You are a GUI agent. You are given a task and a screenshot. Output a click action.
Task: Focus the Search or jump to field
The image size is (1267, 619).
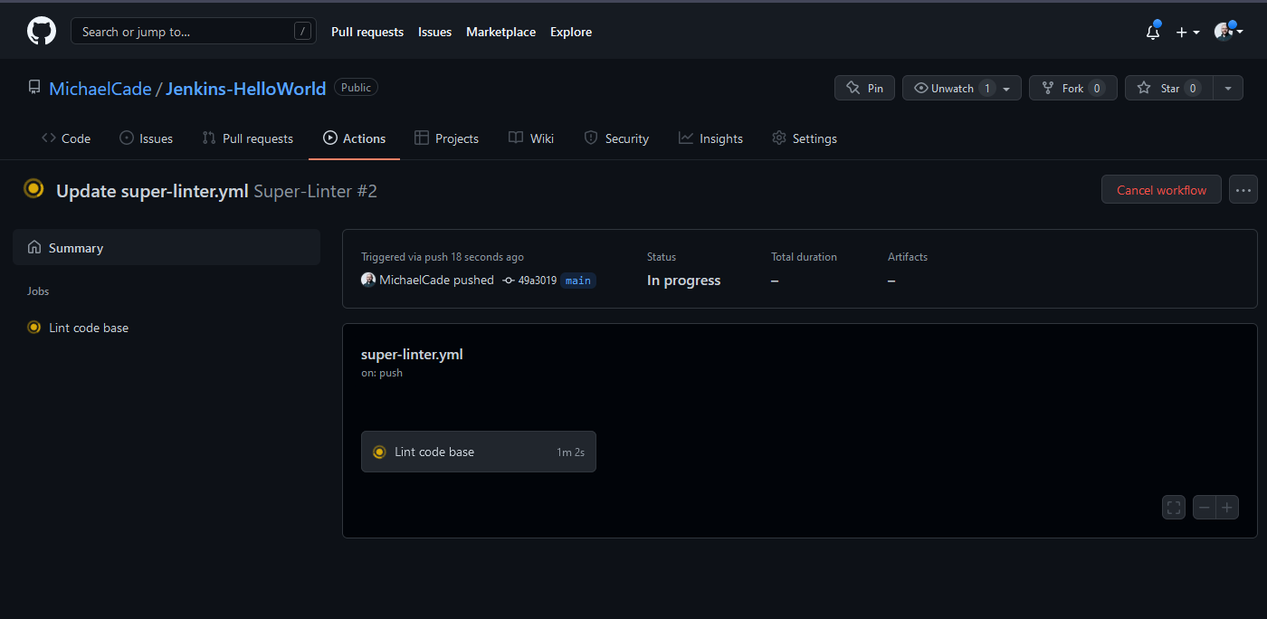186,32
